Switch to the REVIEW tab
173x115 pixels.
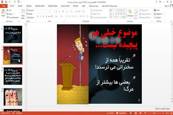coord(76,6)
